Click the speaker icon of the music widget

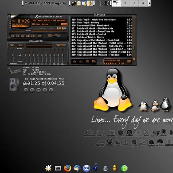pyautogui.click(x=14, y=85)
